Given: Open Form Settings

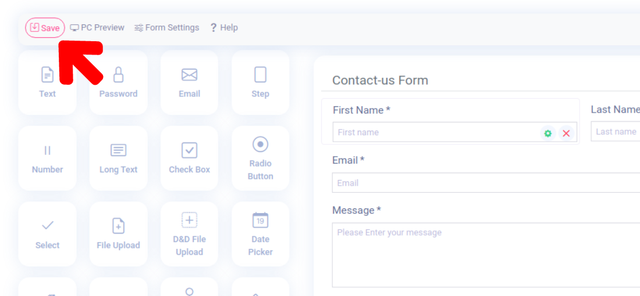Looking at the screenshot, I should (x=166, y=27).
